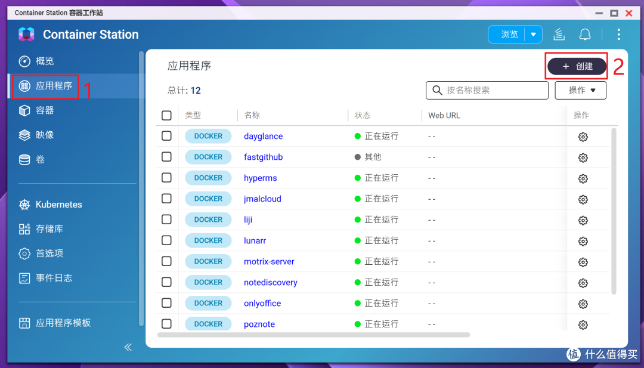644x368 pixels.
Task: Click the vertical scrollbar of the application list
Action: click(x=614, y=211)
